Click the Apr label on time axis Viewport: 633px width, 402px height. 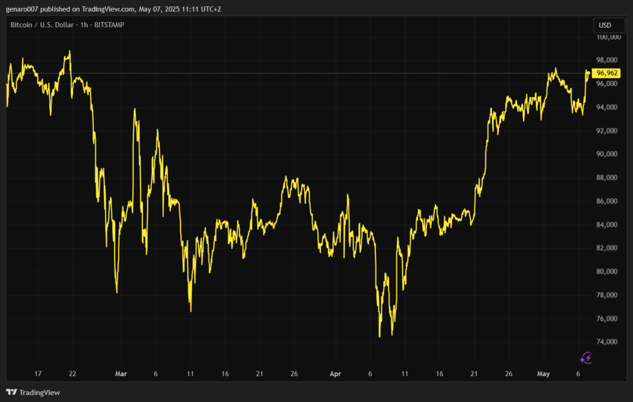point(335,374)
